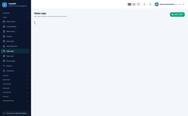
Task: Click the Rep Orders clipboard icon
Action: (x=4, y=41)
